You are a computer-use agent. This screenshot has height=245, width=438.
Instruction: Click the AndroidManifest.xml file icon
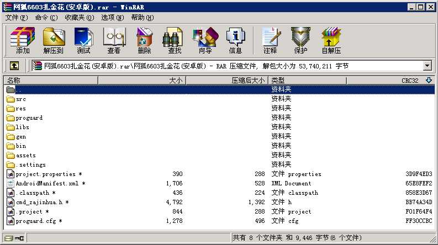(10, 183)
